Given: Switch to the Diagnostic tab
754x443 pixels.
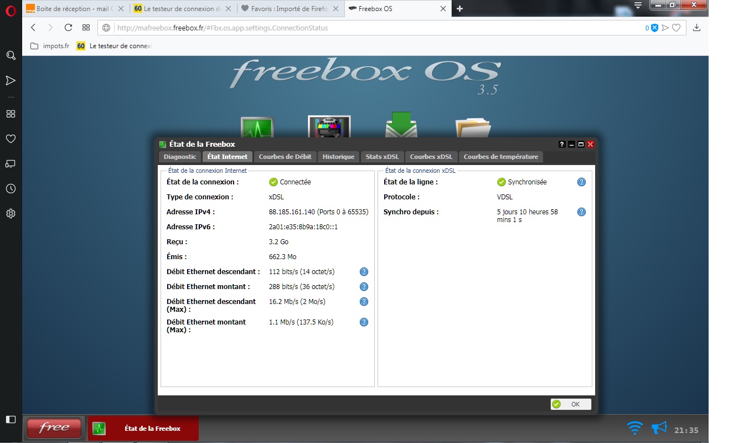Looking at the screenshot, I should [x=180, y=157].
